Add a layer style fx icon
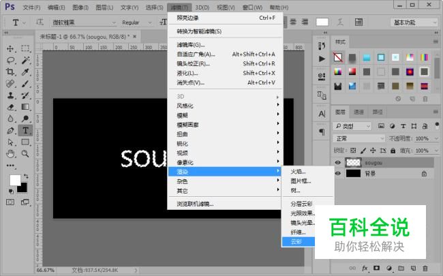The image size is (443, 276). pyautogui.click(x=365, y=268)
